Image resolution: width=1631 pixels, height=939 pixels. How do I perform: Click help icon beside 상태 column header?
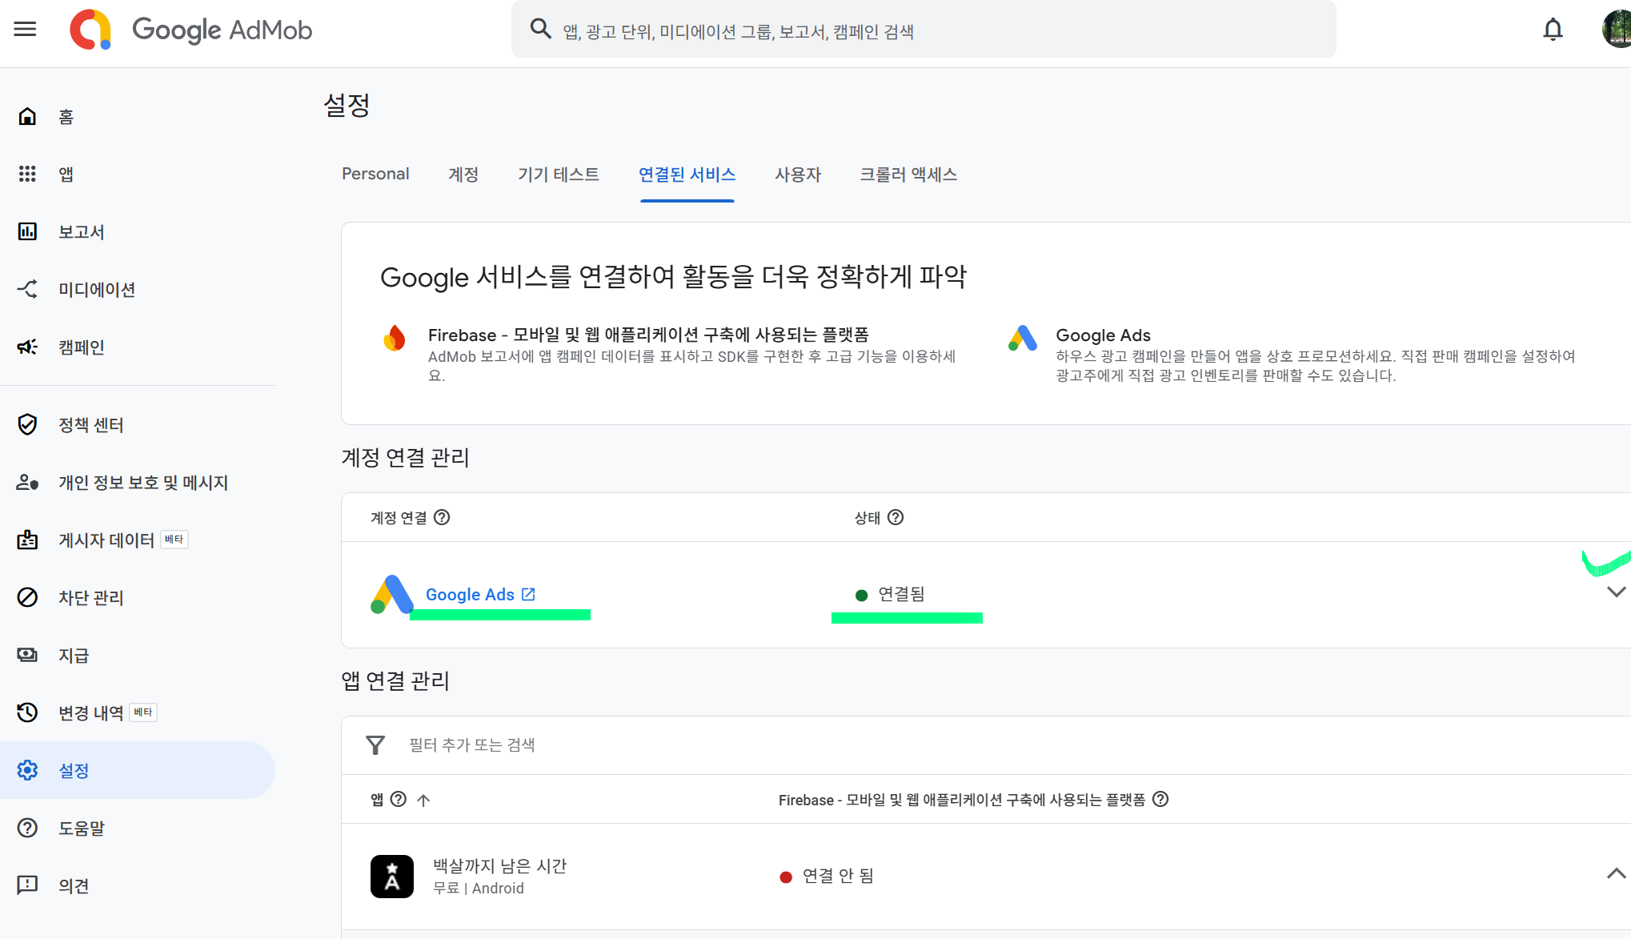tap(896, 517)
